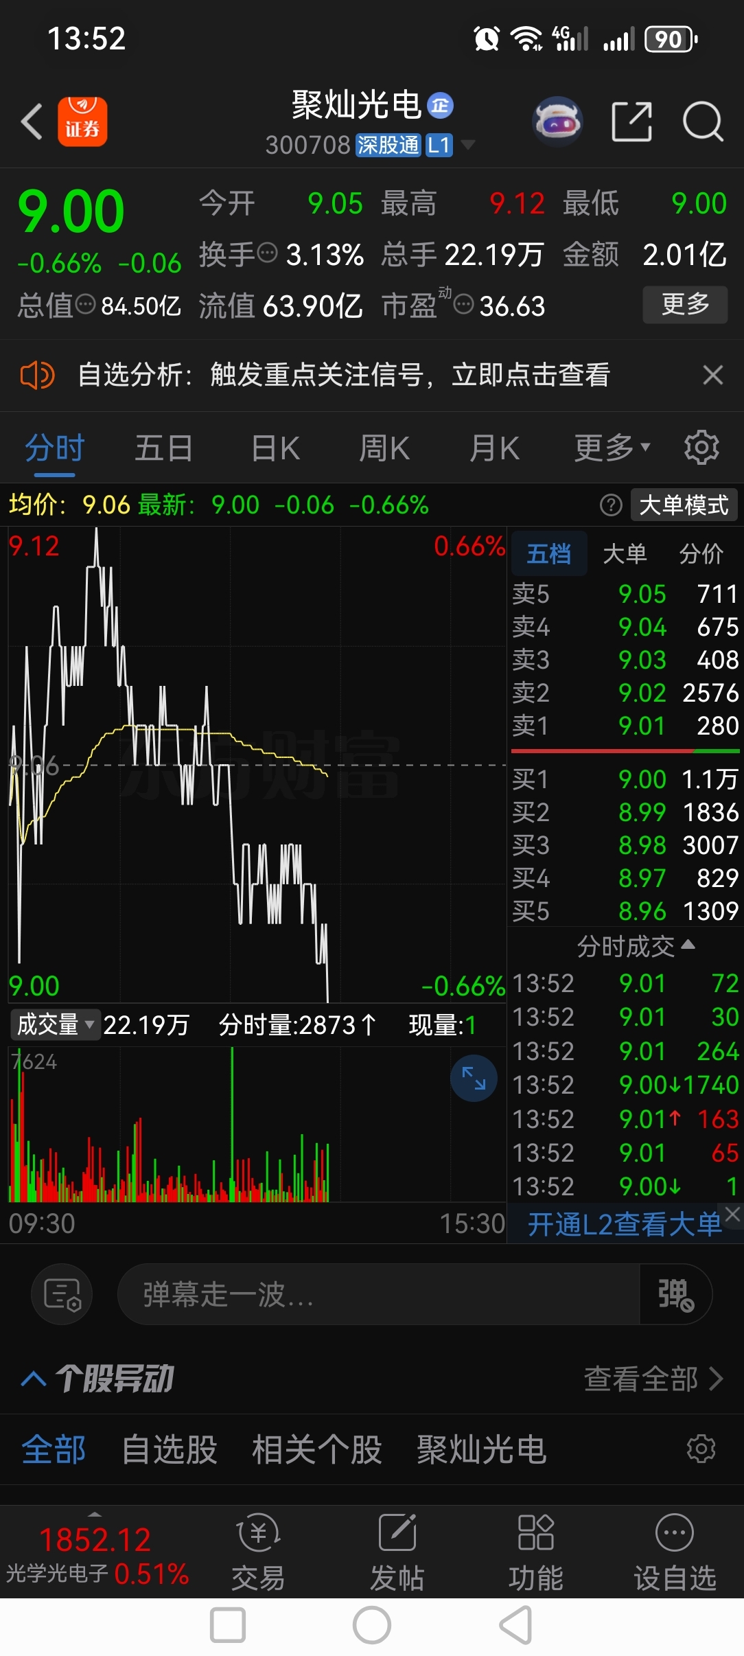744x1656 pixels.
Task: Open the bullet comment list icon
Action: [62, 1295]
